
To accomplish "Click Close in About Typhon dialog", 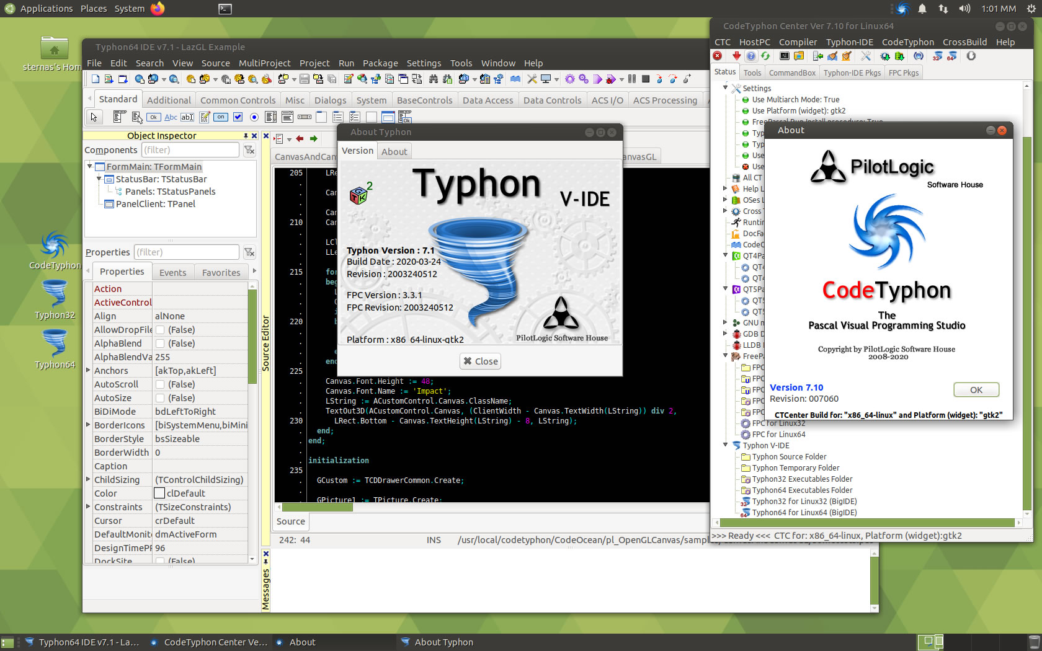I will coord(480,361).
